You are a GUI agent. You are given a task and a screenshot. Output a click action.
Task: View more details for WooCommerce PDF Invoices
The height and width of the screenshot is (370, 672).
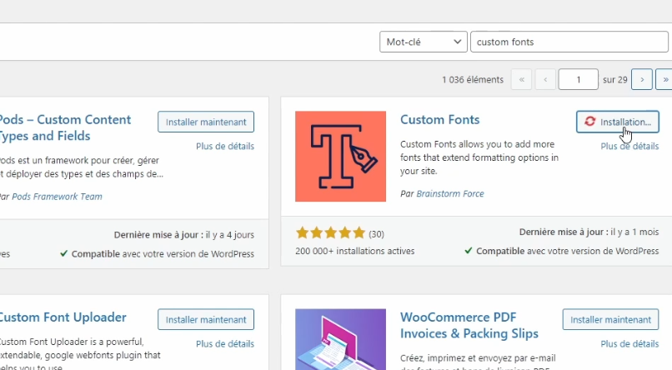pyautogui.click(x=629, y=344)
